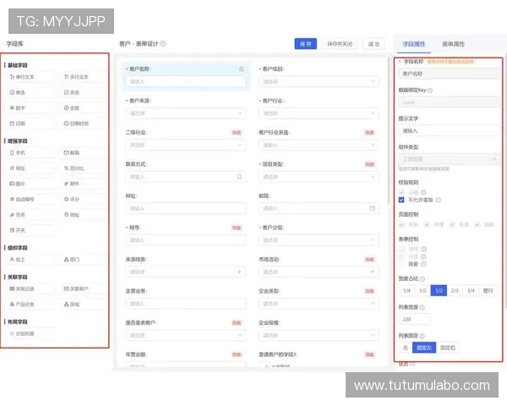Select the 单选 radio field item
The height and width of the screenshot is (406, 507).
[30, 92]
